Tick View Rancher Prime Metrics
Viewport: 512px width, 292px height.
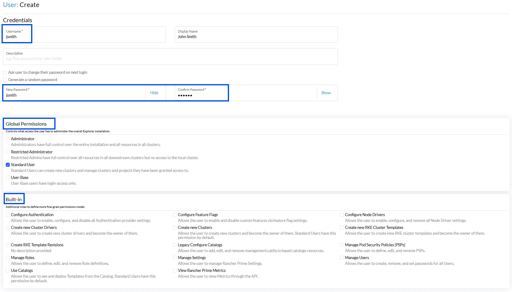(x=175, y=271)
